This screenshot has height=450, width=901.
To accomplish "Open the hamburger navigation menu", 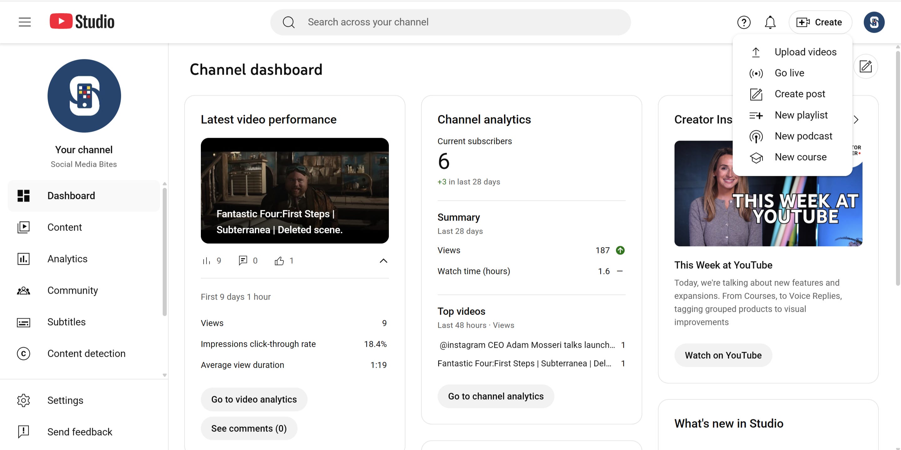I will [24, 22].
